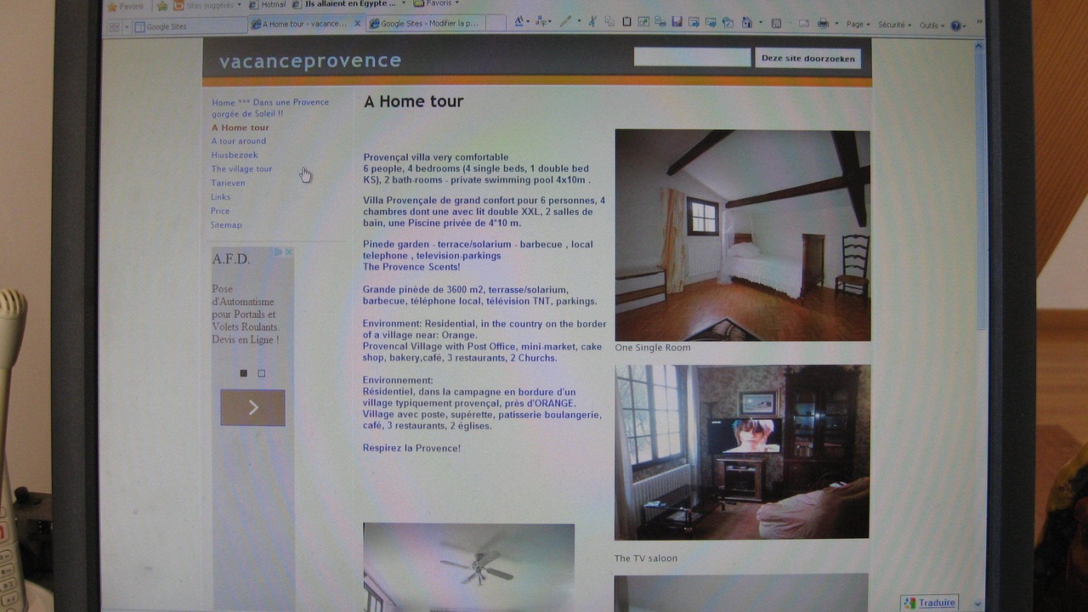Viewport: 1088px width, 612px height.
Task: Click the Copy toolbar icon
Action: (610, 22)
